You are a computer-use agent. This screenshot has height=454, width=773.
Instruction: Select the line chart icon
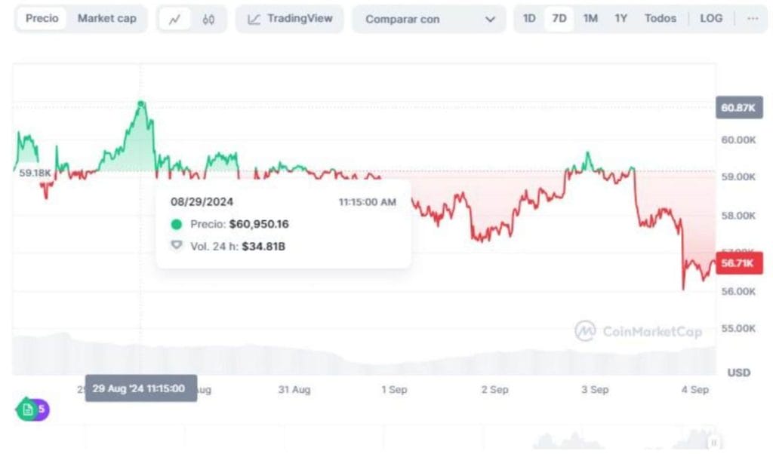point(174,20)
